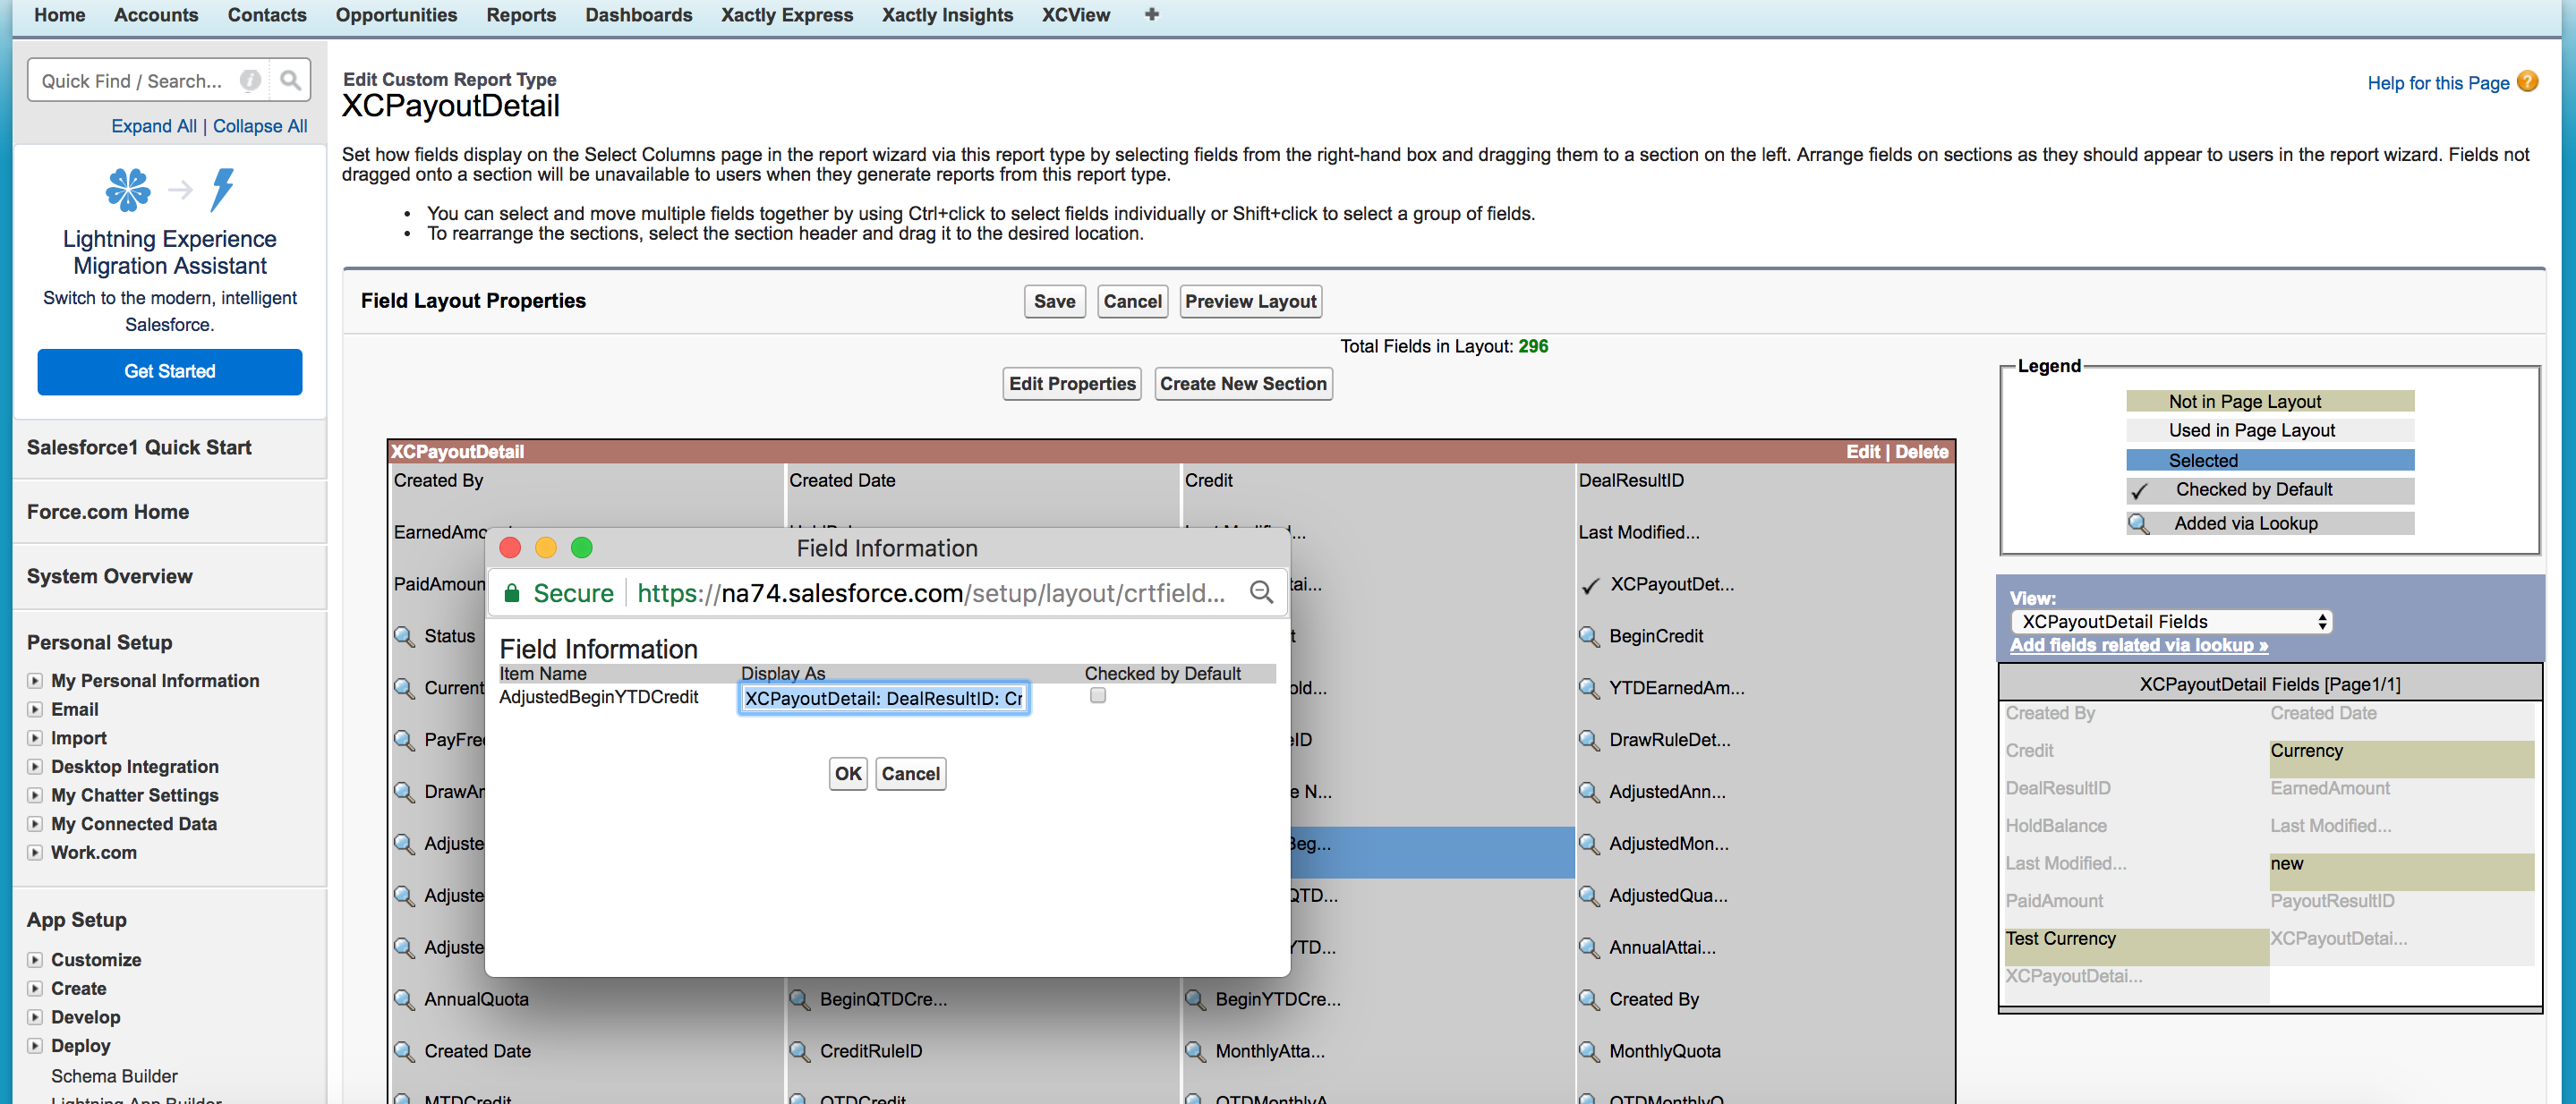The width and height of the screenshot is (2576, 1104).
Task: Click the lookup icon beside BeginCredit
Action: 1589,635
